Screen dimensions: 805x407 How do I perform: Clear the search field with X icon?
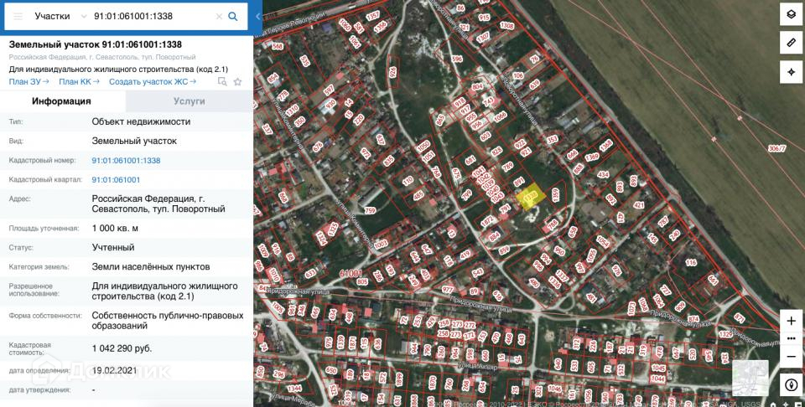click(219, 17)
